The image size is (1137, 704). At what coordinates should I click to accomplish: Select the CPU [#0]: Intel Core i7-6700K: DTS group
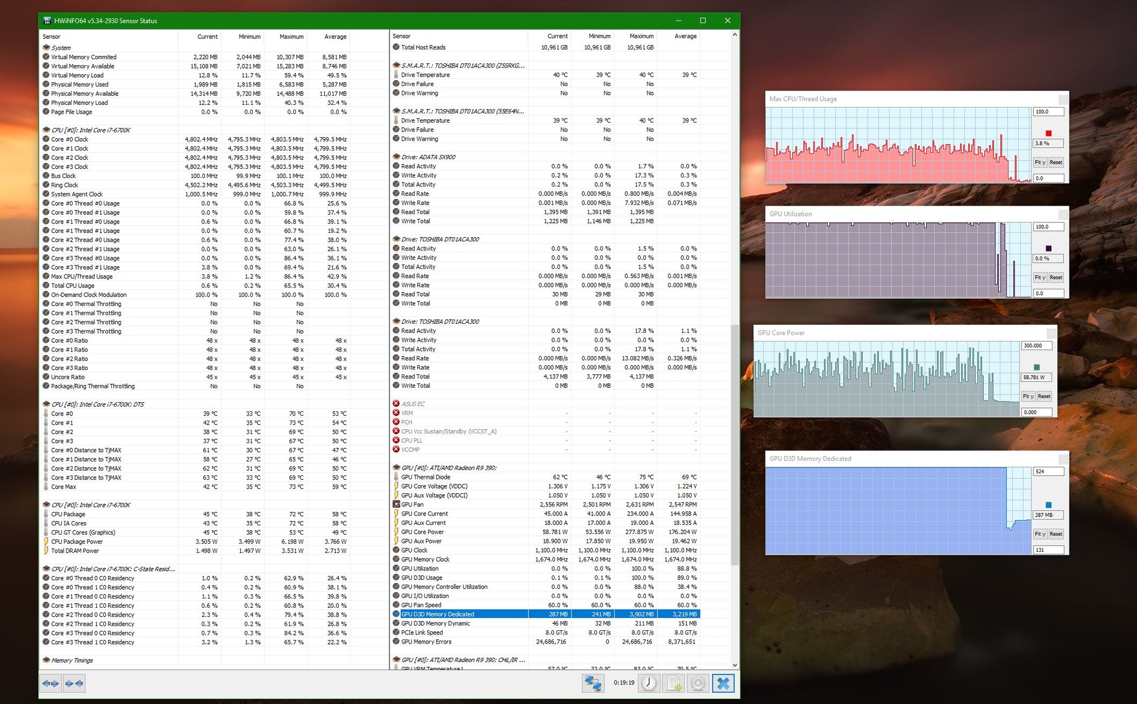pos(195,404)
